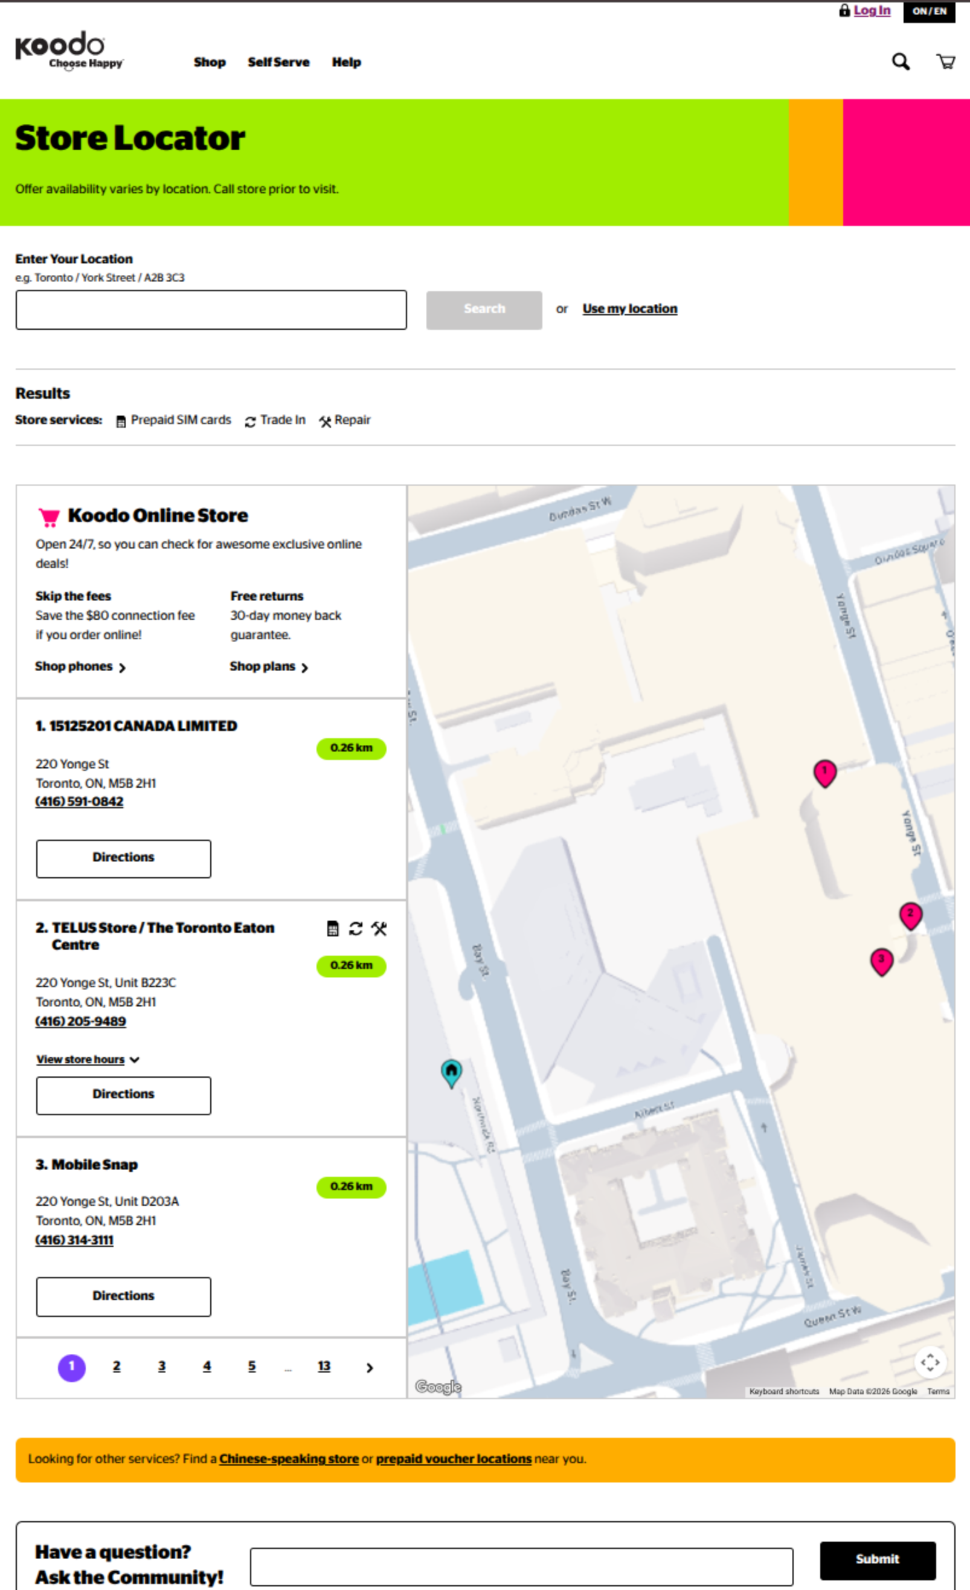
Task: Click the map pan control in bottom corner
Action: 930,1362
